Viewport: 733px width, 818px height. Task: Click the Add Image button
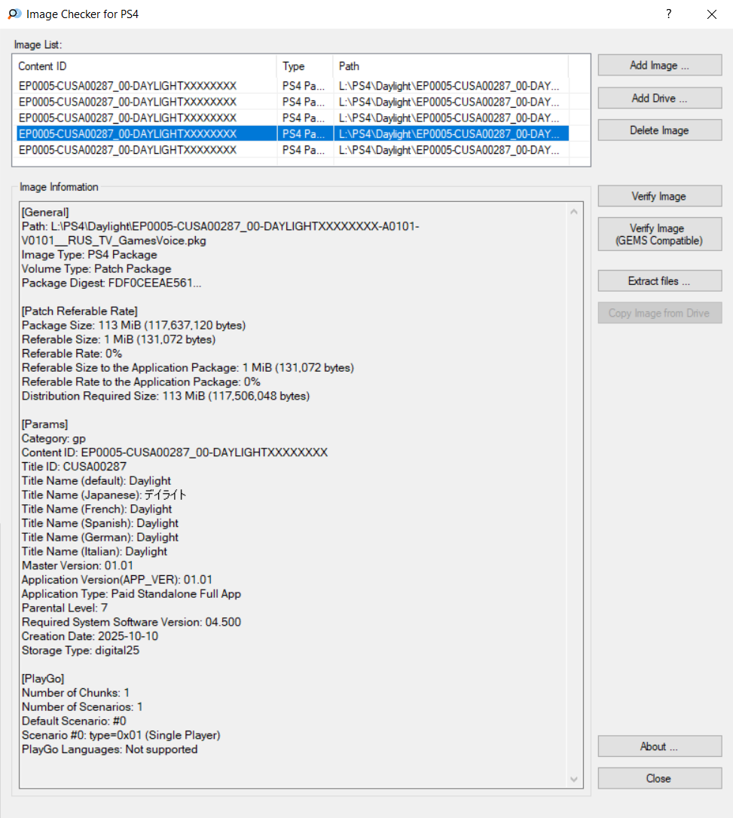659,66
